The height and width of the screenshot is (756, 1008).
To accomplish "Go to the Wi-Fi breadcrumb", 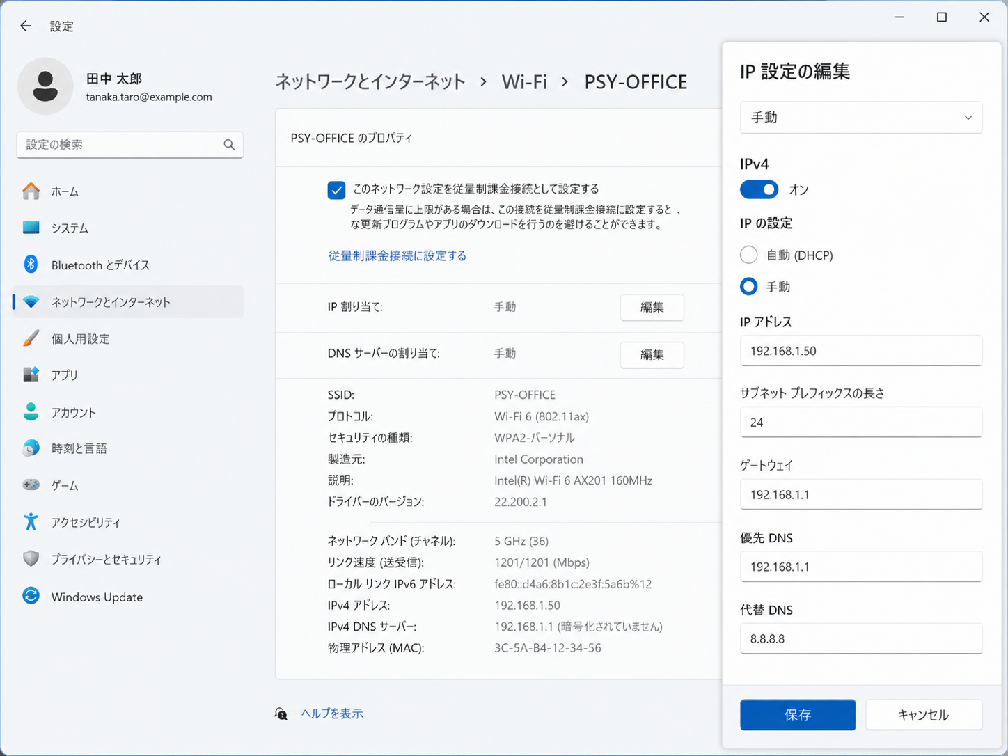I will tap(524, 82).
